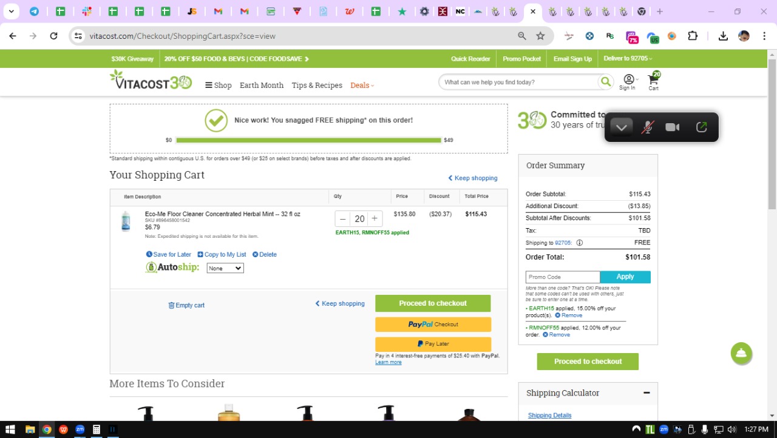Viewport: 777px width, 438px height.
Task: View site information icon in address bar
Action: coord(78,36)
